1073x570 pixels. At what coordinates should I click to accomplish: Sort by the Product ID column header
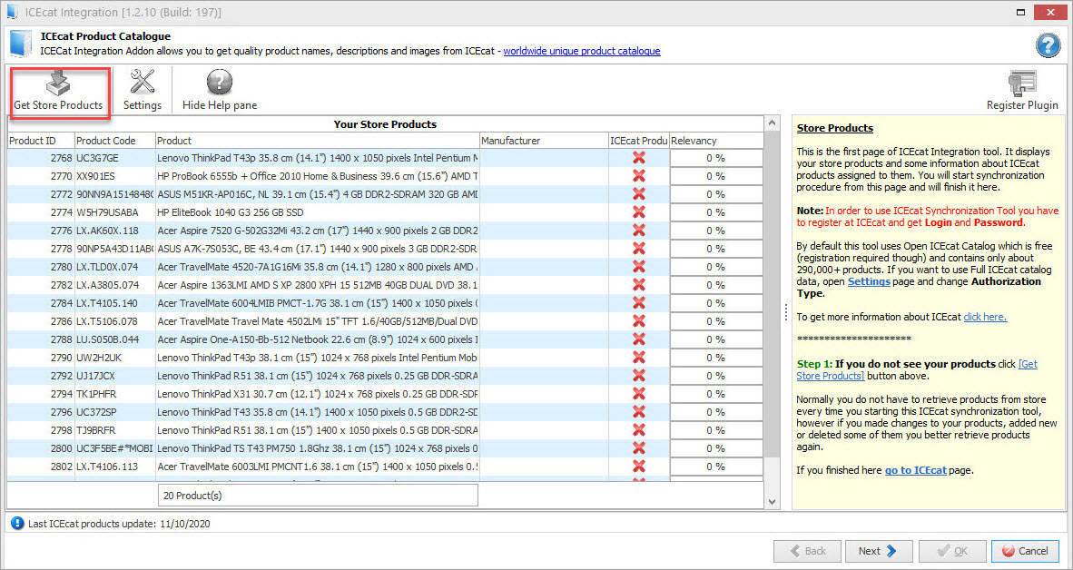tap(41, 141)
